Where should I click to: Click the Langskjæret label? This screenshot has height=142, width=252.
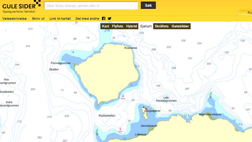click(x=152, y=111)
